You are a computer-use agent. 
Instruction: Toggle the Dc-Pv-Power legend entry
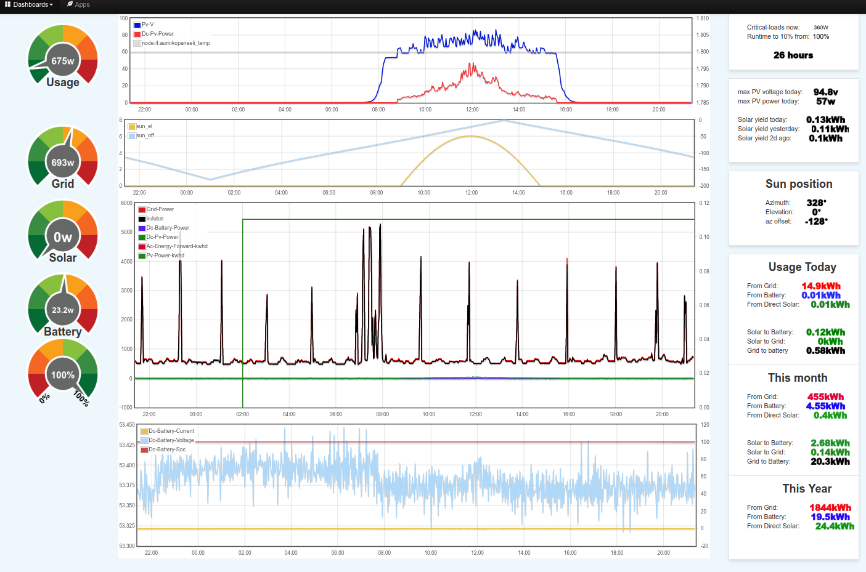click(x=158, y=34)
